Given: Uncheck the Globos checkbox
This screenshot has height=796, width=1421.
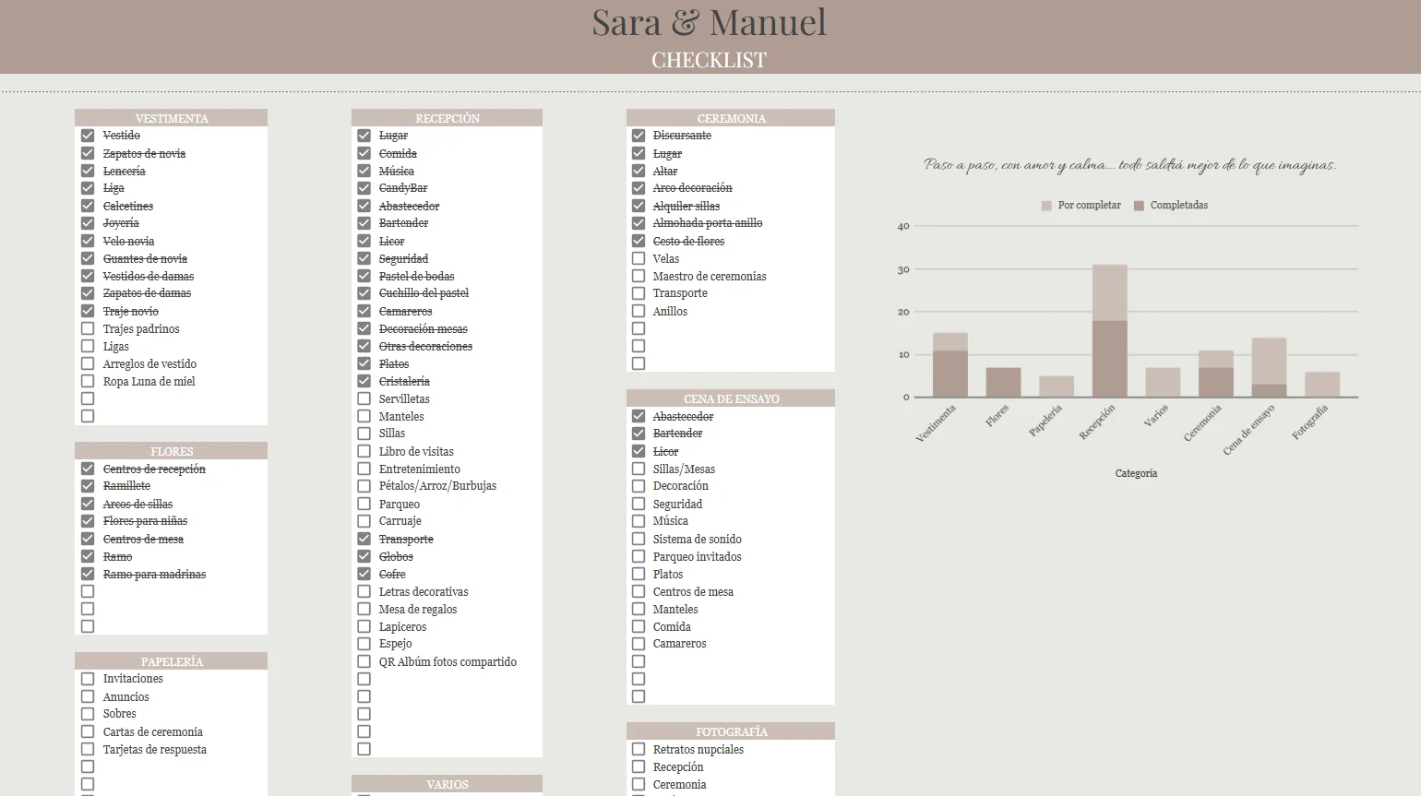Looking at the screenshot, I should point(364,556).
